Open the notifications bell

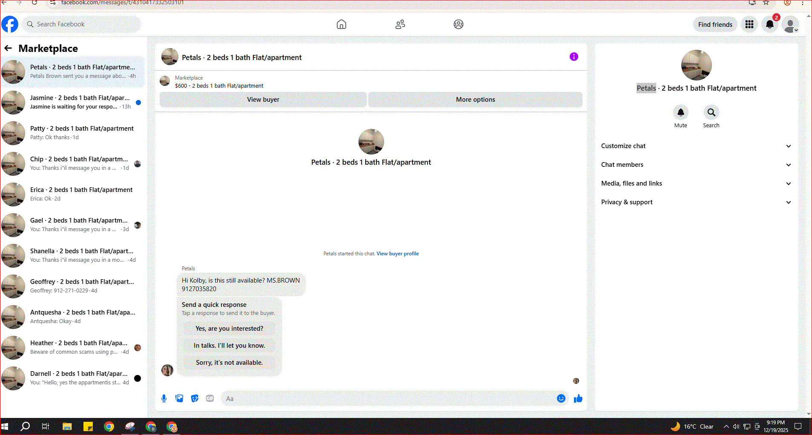tap(770, 24)
